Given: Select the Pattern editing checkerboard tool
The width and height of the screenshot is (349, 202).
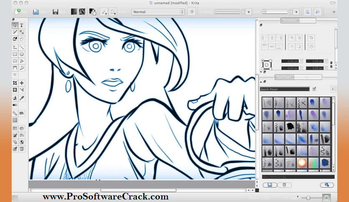Looking at the screenshot, I should [x=22, y=32].
